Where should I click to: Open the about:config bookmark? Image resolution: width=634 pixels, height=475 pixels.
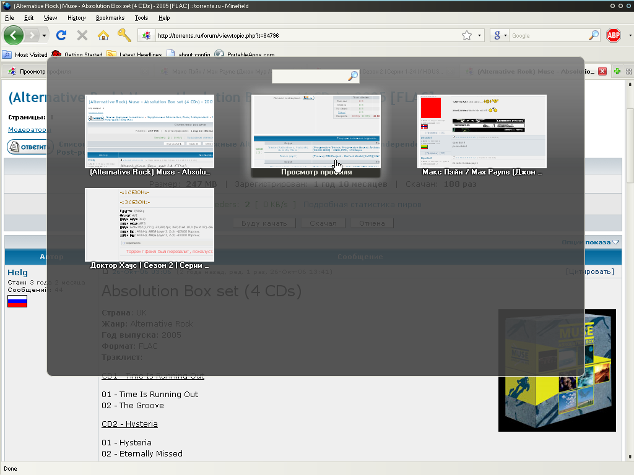[188, 54]
